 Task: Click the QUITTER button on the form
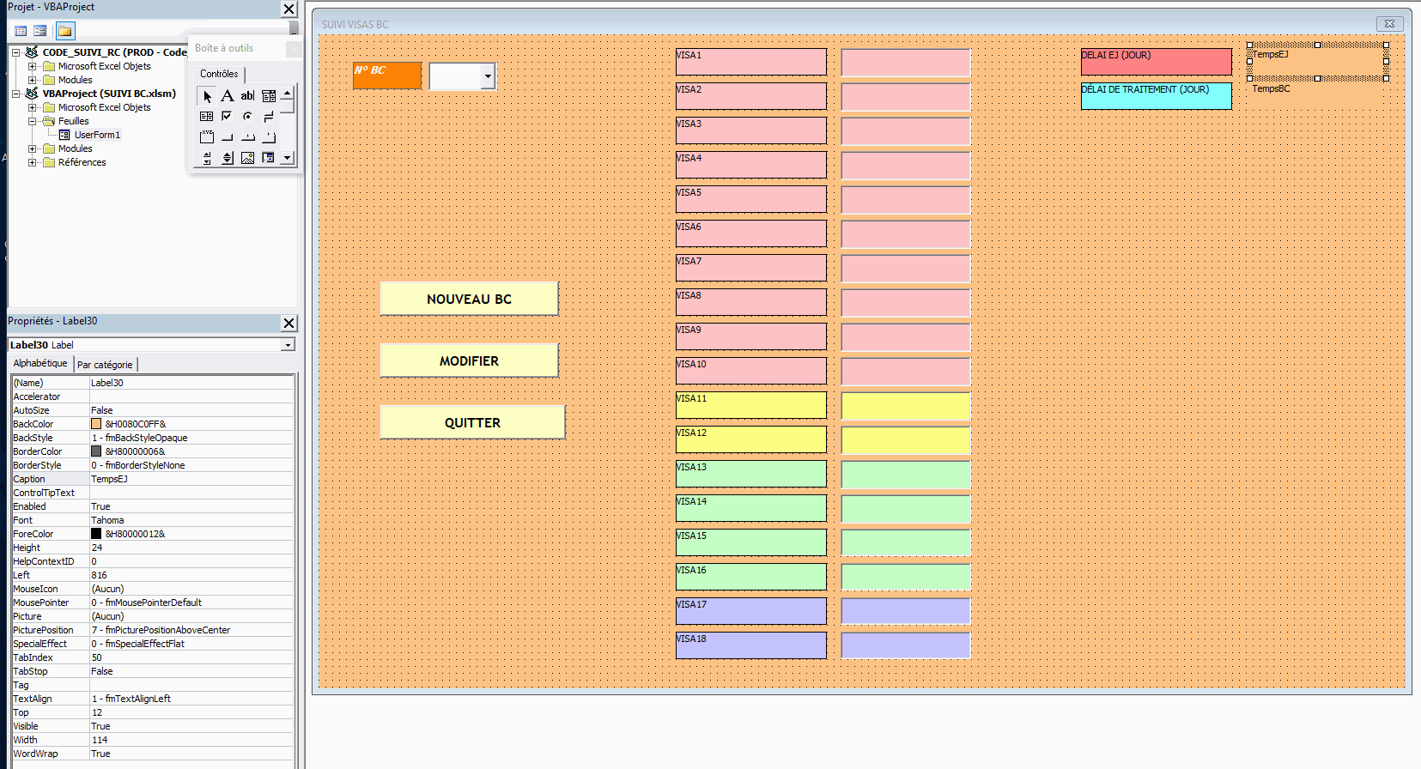(x=472, y=422)
